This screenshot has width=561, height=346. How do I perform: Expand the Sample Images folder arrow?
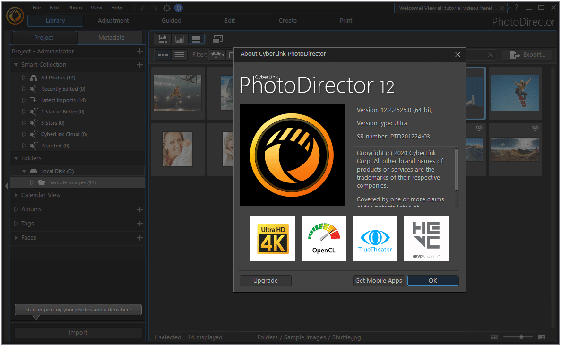coord(32,182)
